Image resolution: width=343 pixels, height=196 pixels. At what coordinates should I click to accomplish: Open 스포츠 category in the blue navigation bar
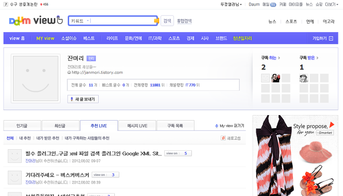(174, 38)
